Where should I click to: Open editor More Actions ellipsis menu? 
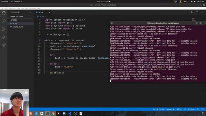point(202,12)
